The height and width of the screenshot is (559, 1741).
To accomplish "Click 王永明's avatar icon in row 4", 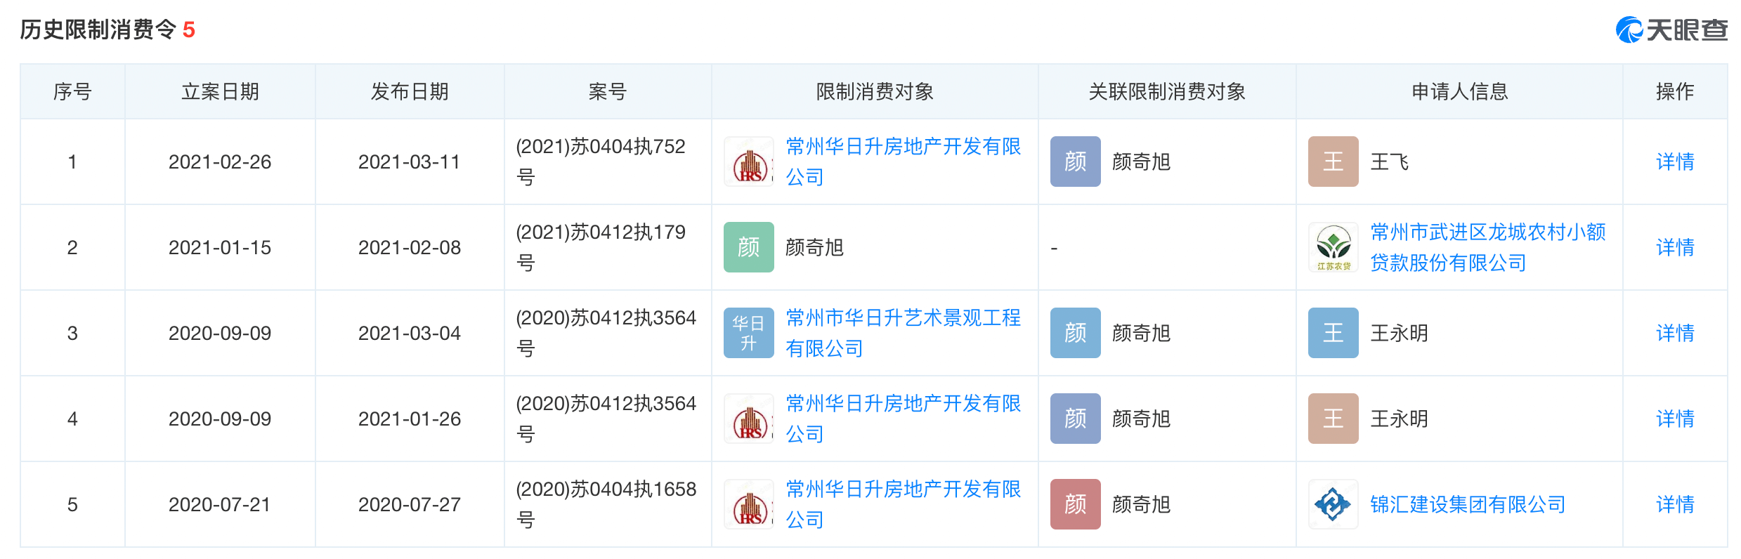I will [1332, 419].
